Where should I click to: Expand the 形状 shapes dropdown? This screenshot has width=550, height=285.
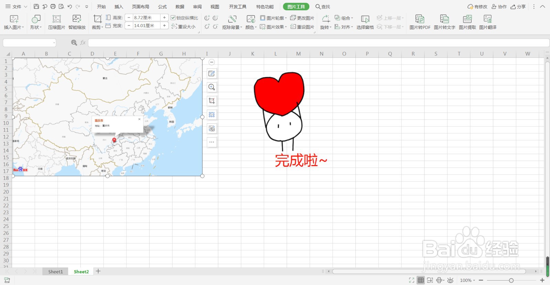tap(41, 28)
